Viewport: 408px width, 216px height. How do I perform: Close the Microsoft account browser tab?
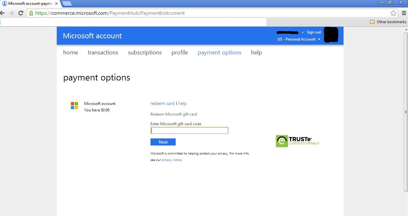56,4
